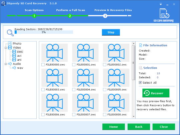This screenshot has width=180, height=135.
Task: Open the title bar dropdown menu arrow
Action: click(161, 4)
